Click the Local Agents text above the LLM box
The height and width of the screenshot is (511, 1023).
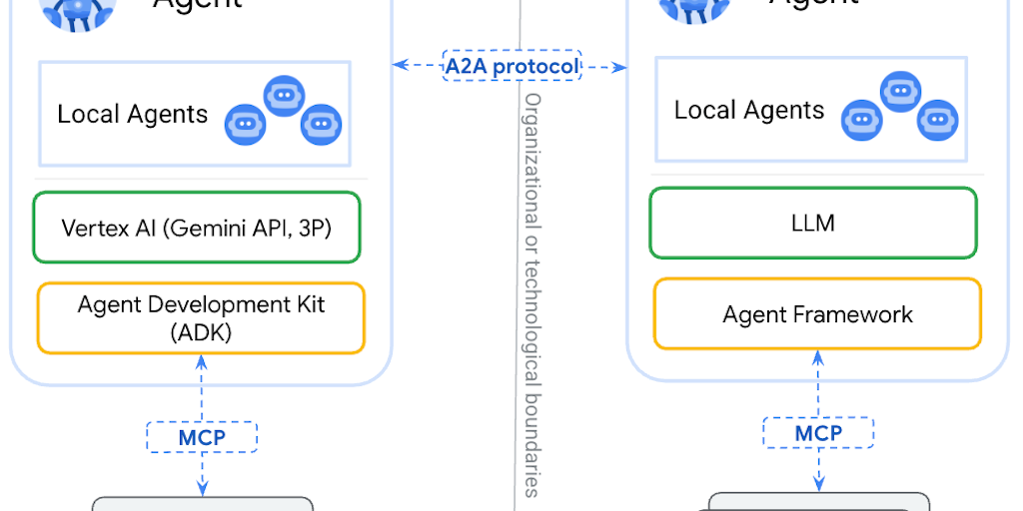[x=749, y=111]
